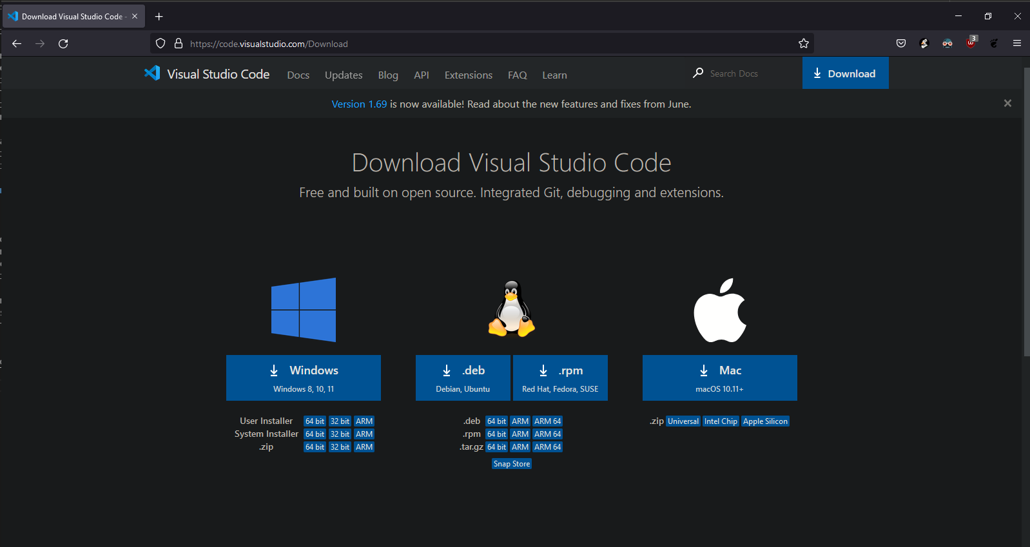Screen dimensions: 1030x547
Task: Open the Extensions navigation item
Action: 469,75
